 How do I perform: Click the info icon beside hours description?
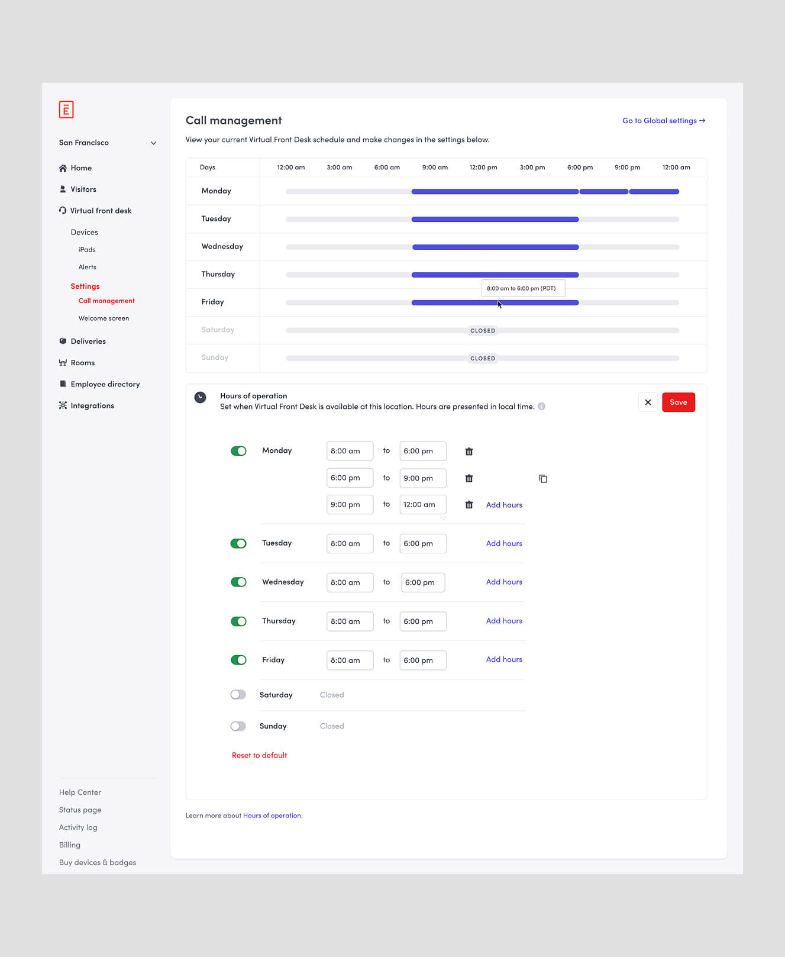coord(541,407)
